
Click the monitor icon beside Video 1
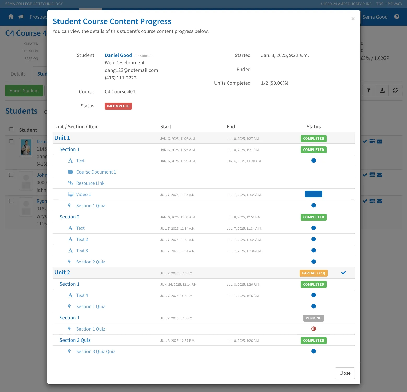[71, 194]
